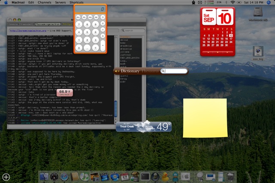Open the Apple menu
The width and height of the screenshot is (275, 183).
6,3
